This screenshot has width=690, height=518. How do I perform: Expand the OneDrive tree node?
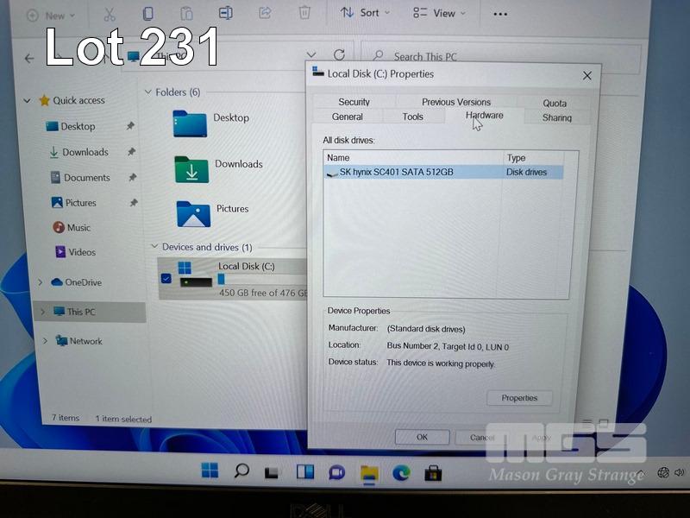[41, 282]
